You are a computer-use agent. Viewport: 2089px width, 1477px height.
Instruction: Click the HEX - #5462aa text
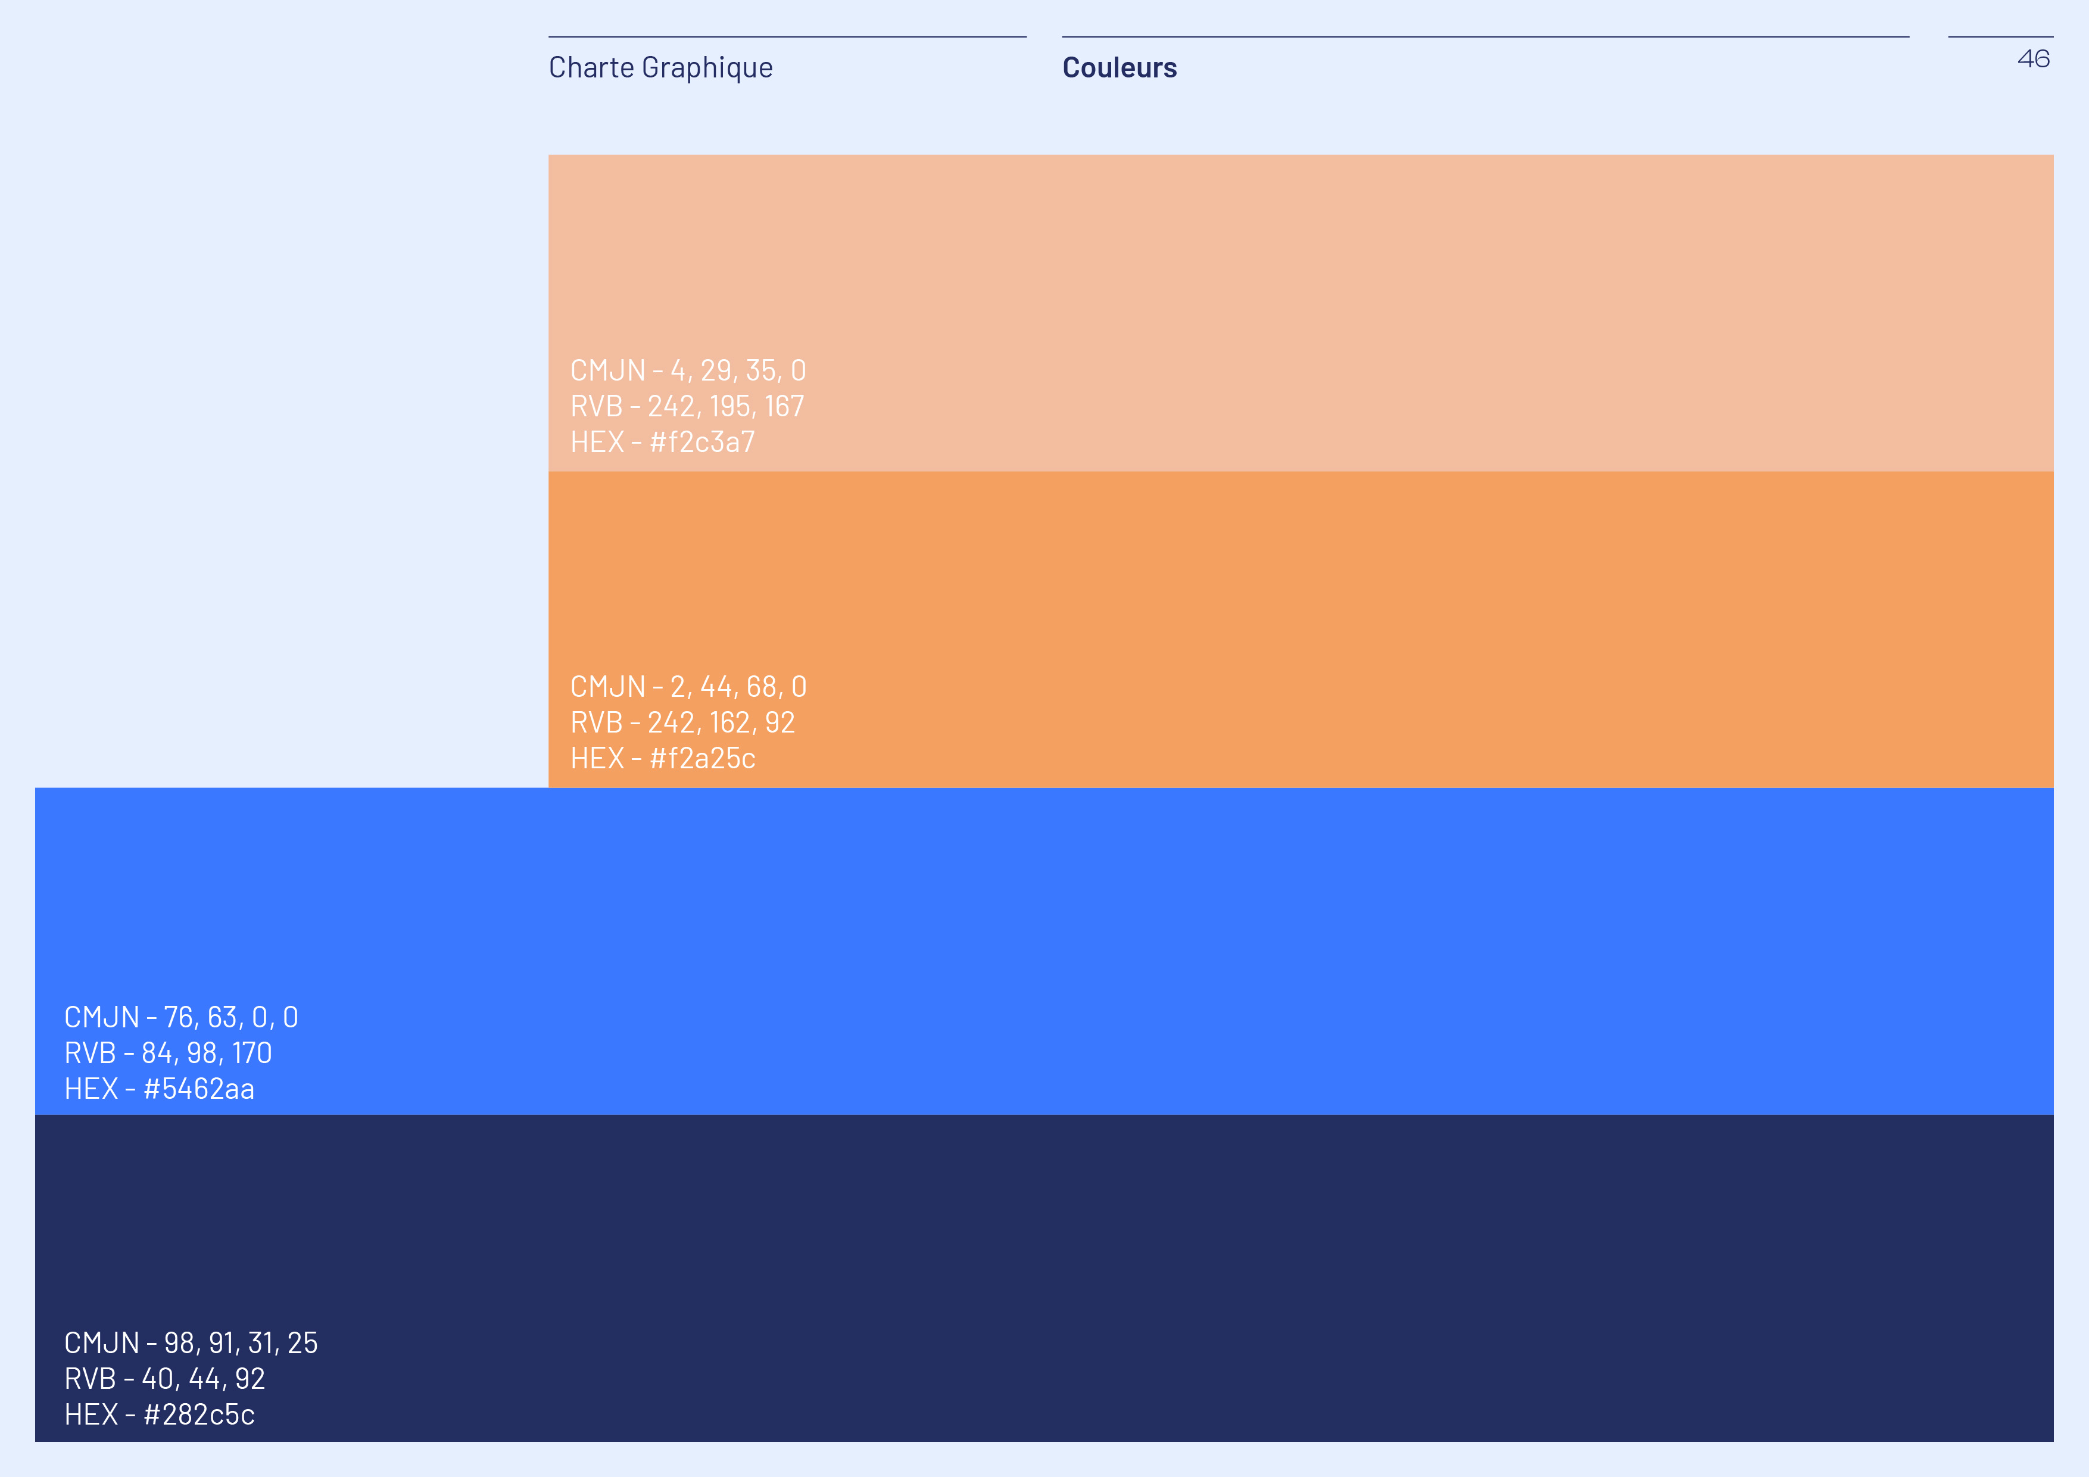[159, 1089]
